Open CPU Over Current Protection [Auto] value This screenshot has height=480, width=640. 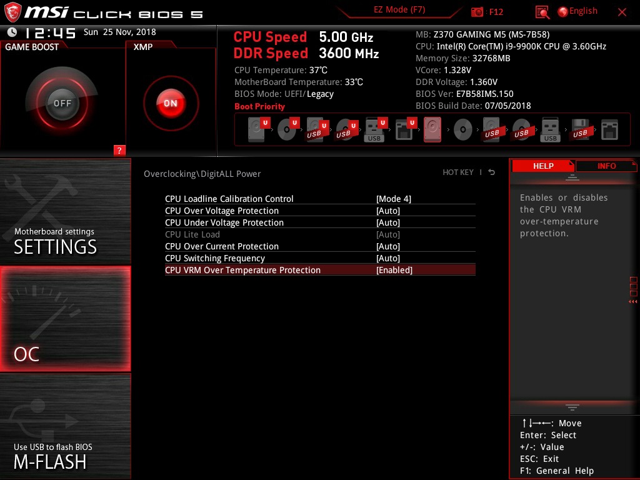[x=387, y=246]
